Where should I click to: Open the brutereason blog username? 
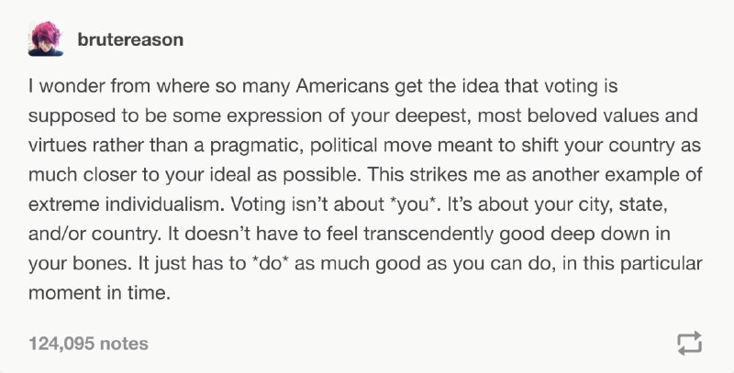click(130, 39)
